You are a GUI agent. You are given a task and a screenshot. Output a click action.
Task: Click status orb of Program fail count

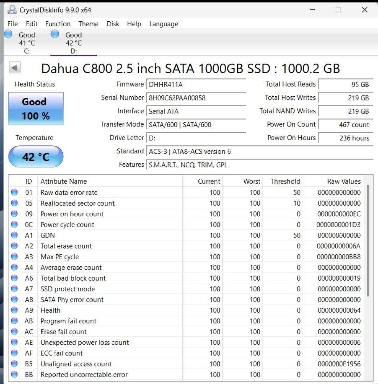point(14,321)
